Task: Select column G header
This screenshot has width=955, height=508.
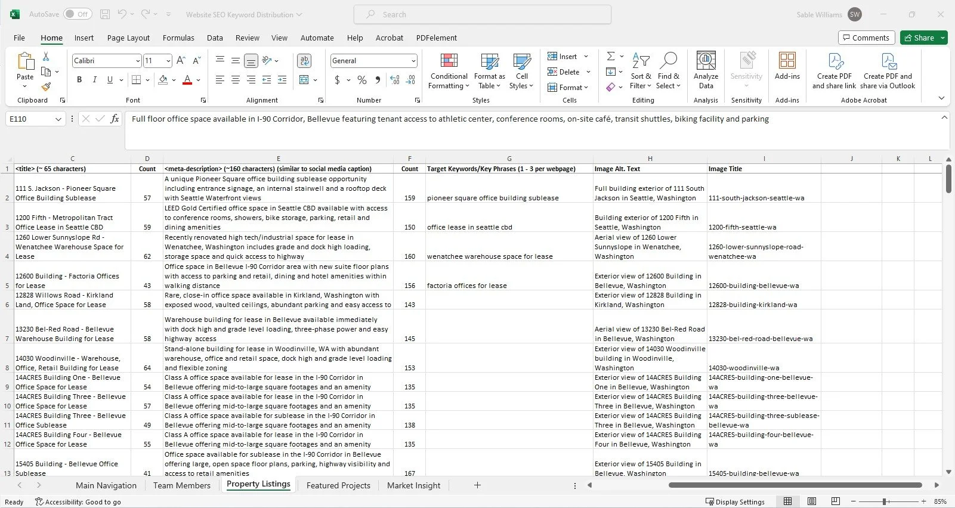Action: pos(509,159)
